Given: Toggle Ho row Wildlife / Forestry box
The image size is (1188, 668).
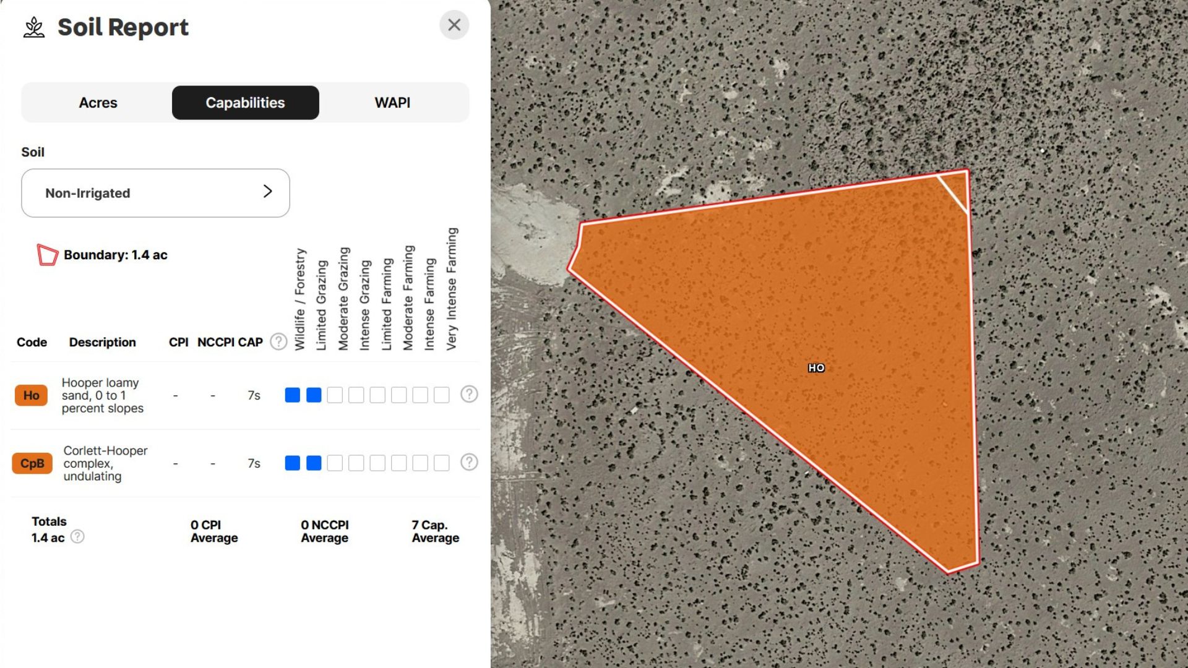Looking at the screenshot, I should click(x=293, y=395).
